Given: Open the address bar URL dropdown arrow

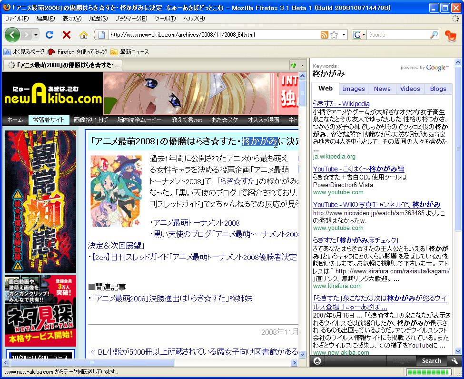Looking at the screenshot, I should tap(344, 35).
